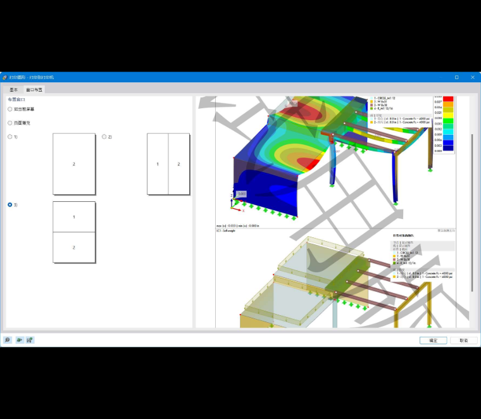This screenshot has width=481, height=419.
Task: Select the '页面填充' radio option
Action: [x=10, y=123]
